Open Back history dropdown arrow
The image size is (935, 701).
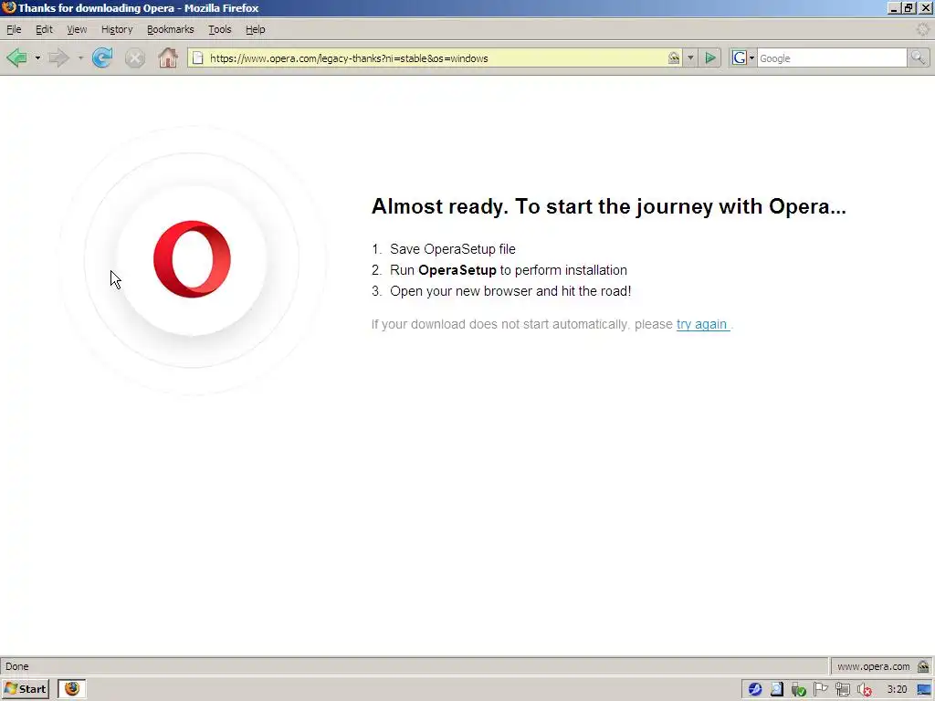pos(37,58)
